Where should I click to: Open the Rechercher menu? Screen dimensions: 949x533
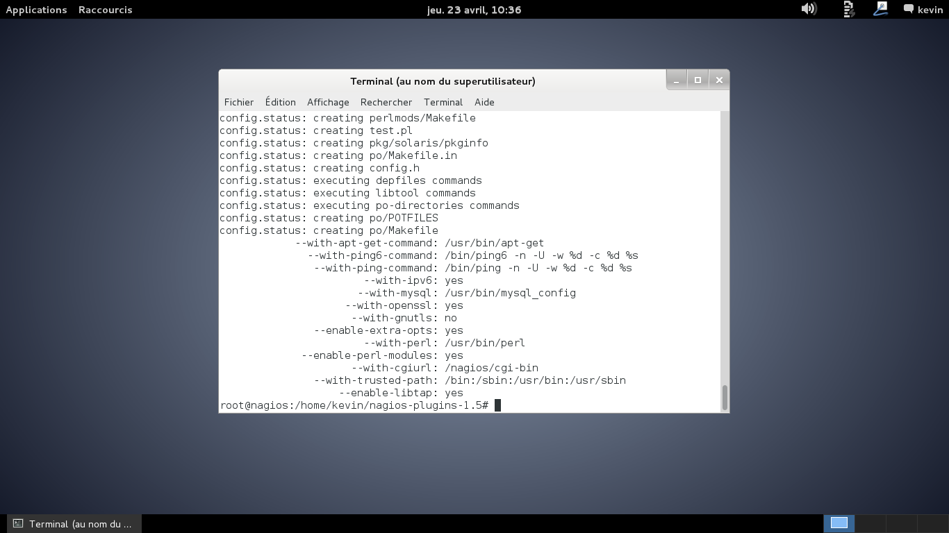pos(386,102)
